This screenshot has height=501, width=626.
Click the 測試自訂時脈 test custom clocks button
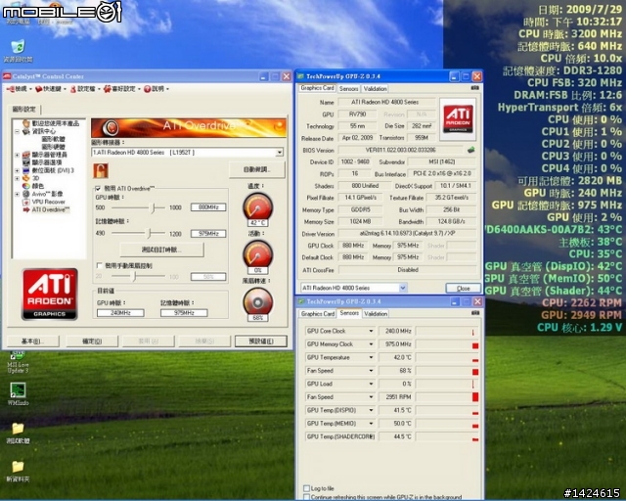click(x=161, y=250)
